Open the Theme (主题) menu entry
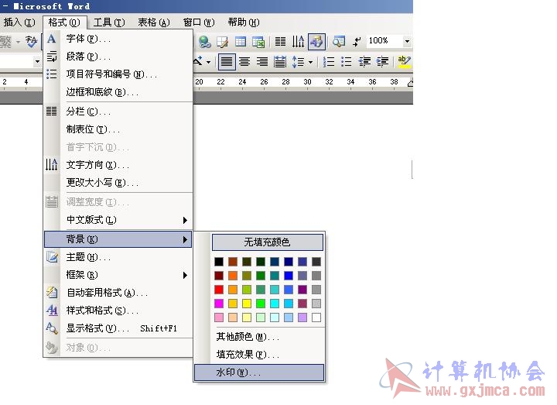 [118, 257]
